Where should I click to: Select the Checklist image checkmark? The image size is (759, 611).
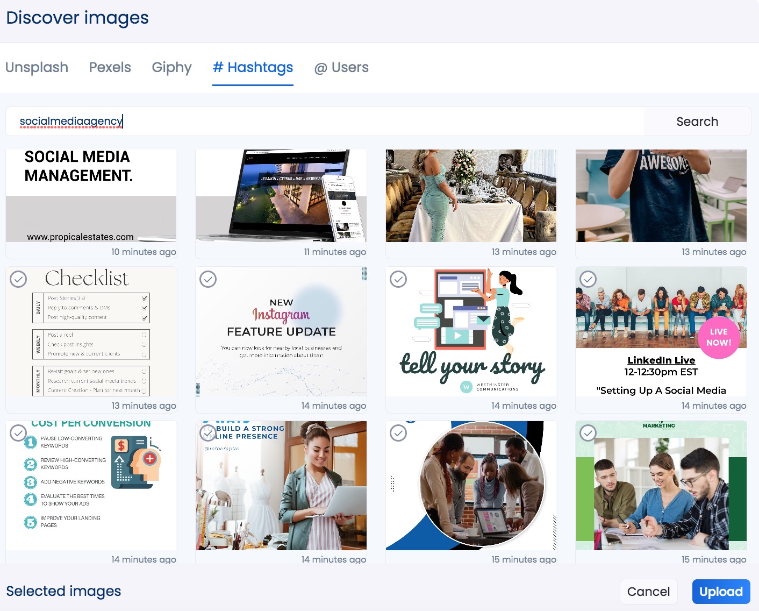(x=19, y=280)
